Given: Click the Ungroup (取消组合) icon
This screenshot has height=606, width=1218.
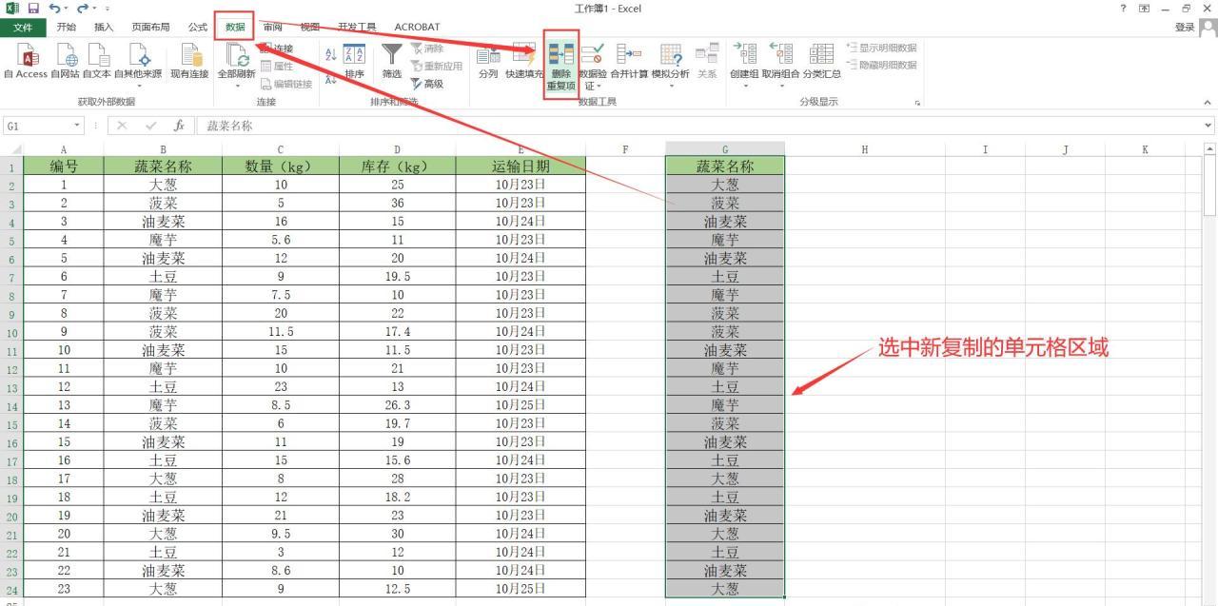Looking at the screenshot, I should 780,55.
